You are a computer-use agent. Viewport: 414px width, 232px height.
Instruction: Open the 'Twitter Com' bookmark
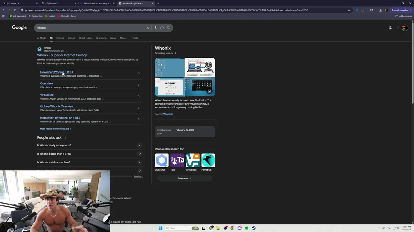36,16
